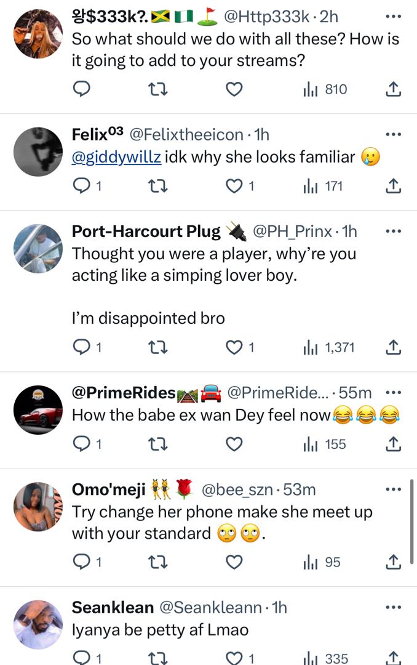The image size is (417, 665).
Task: Open the @giddywillz mention link
Action: pyautogui.click(x=117, y=157)
